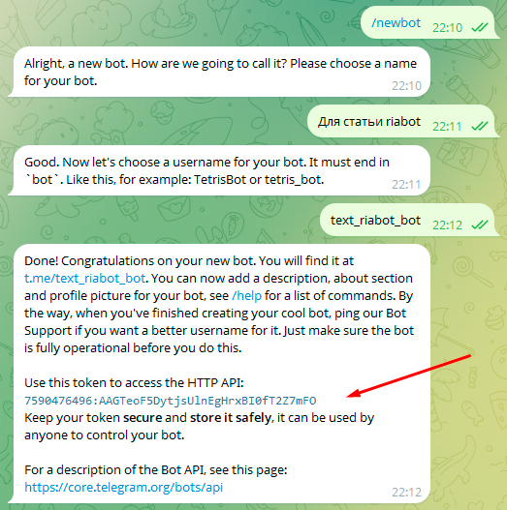Click the 22:12 timestamp on Done message
507x510 pixels.
tap(406, 493)
